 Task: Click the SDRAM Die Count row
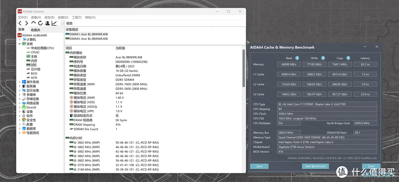tap(153, 129)
